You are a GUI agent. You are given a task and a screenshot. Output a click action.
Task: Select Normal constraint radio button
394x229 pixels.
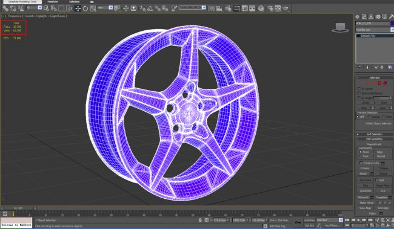click(375, 156)
